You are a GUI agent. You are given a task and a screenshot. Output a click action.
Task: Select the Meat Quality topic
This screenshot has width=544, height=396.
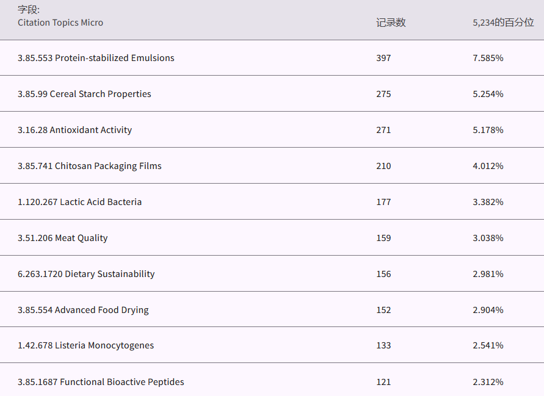coord(62,238)
